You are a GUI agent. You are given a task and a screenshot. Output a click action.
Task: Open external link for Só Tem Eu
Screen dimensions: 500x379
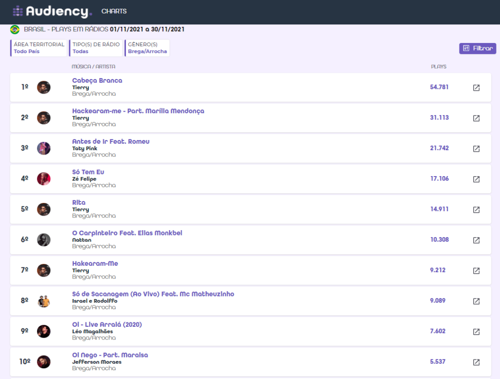pos(476,180)
